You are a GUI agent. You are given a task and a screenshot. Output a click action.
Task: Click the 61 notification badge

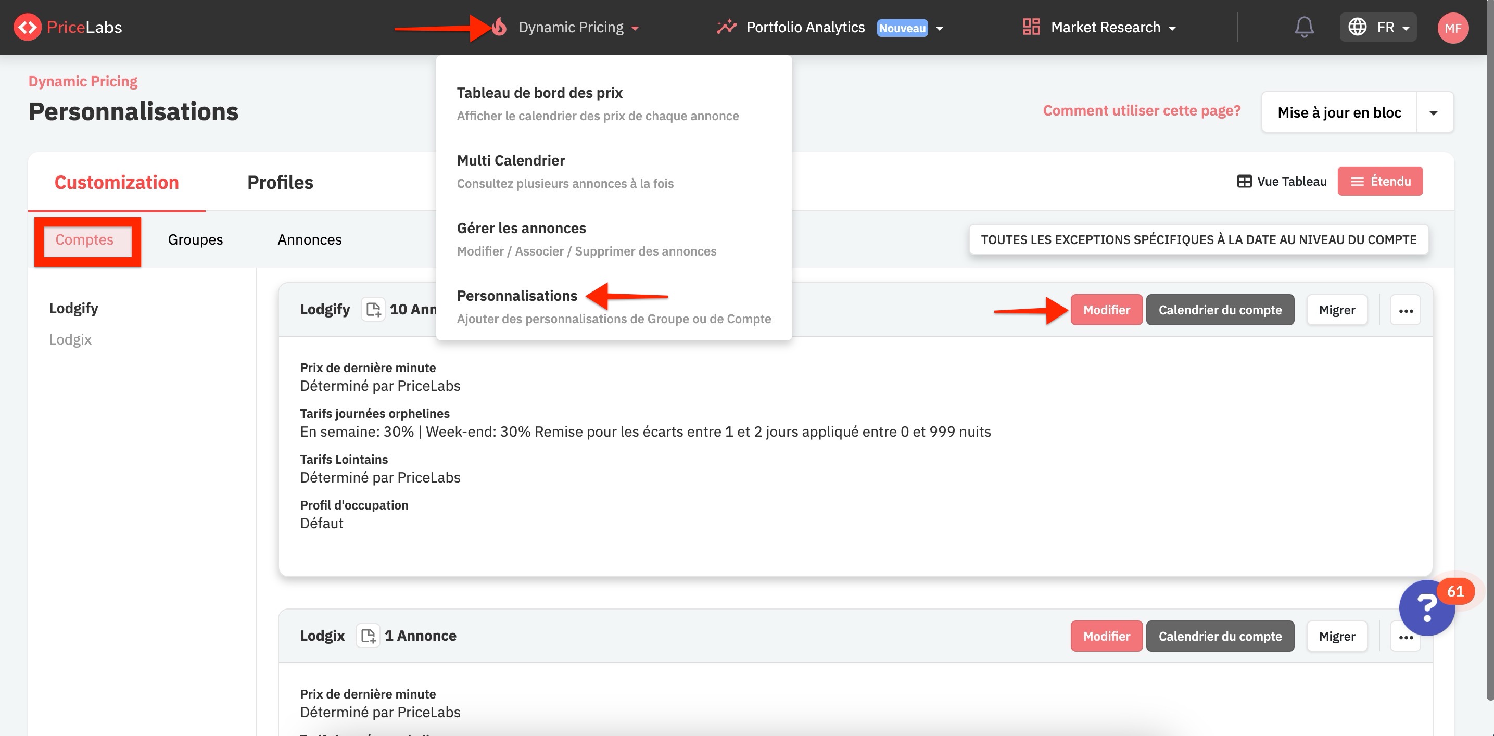1455,591
